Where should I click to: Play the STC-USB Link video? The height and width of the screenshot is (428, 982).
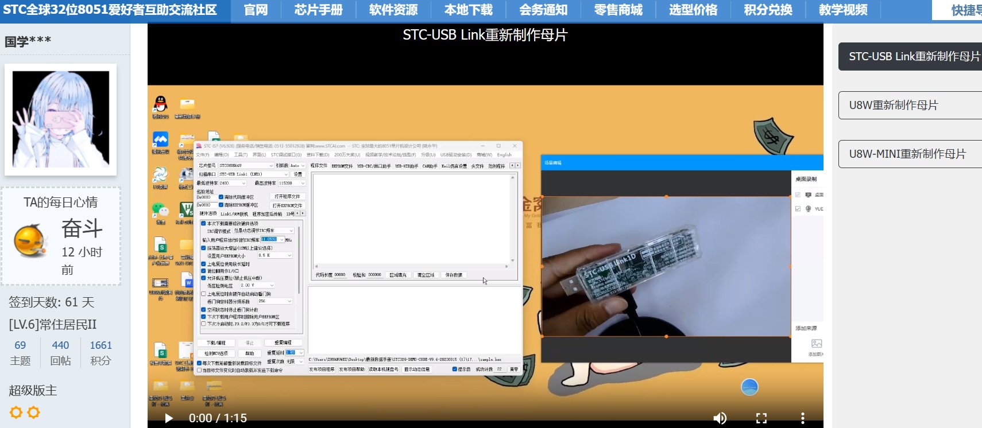pos(169,418)
